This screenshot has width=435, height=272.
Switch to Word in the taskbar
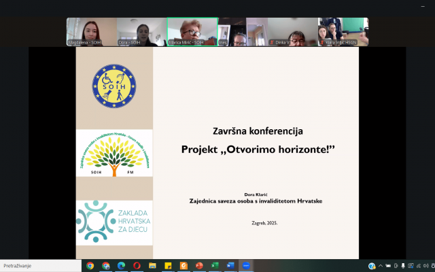tap(230, 266)
